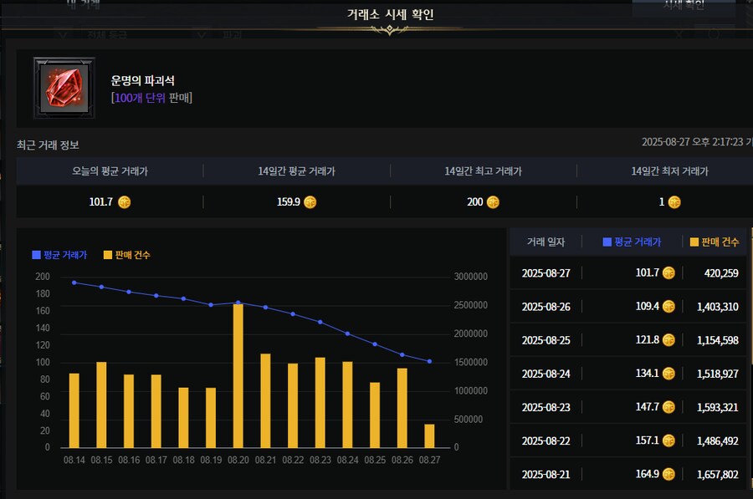Viewport: 753px width, 499px height.
Task: Click gold coin icon in 2025-08-25 row
Action: 668,340
